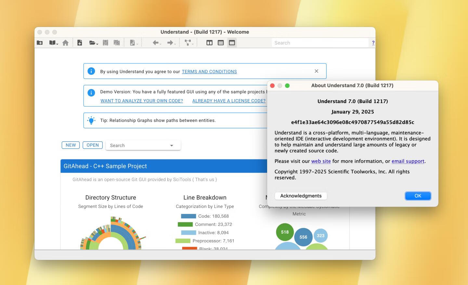Click the question mark help icon
The image size is (468, 285).
coord(373,43)
